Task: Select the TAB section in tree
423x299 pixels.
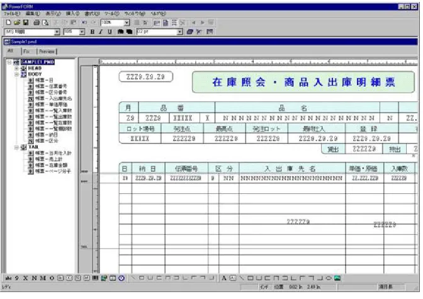Action: point(33,147)
